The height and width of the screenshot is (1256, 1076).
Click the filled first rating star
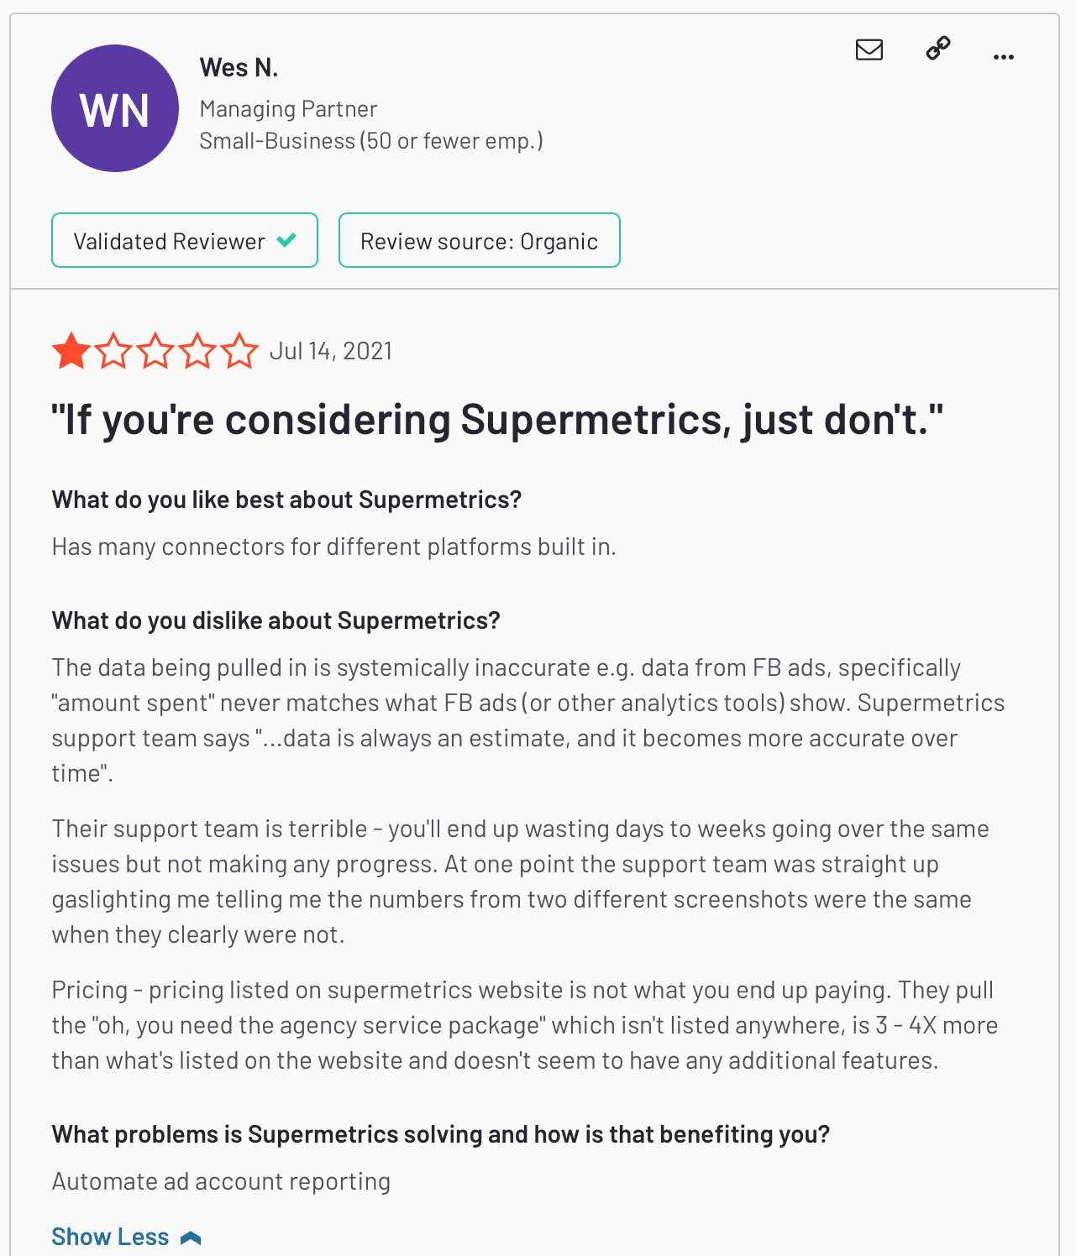click(x=71, y=351)
